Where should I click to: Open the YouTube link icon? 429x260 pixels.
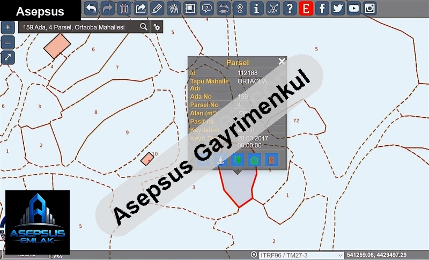[354, 8]
